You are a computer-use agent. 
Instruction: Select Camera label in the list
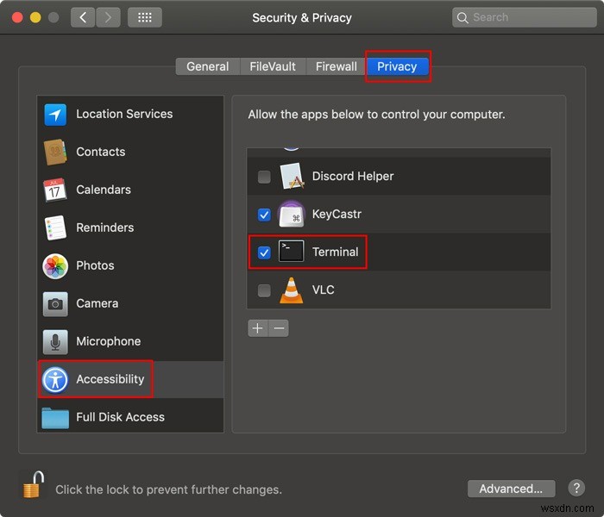(x=98, y=303)
